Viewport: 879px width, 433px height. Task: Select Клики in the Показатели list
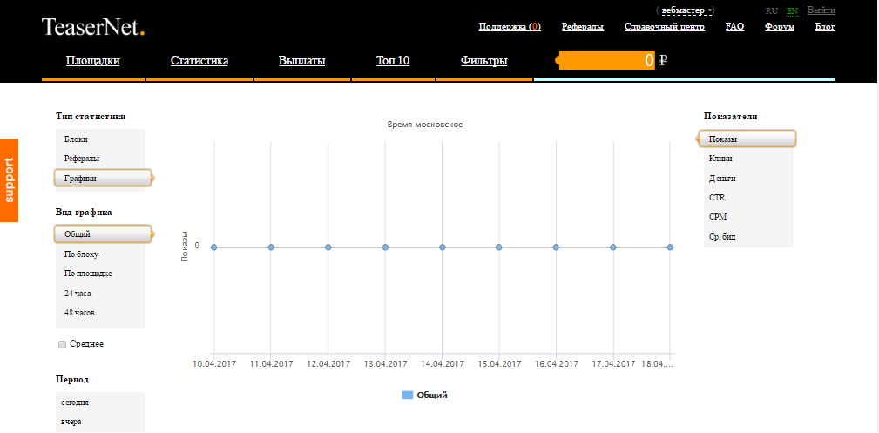coord(720,159)
